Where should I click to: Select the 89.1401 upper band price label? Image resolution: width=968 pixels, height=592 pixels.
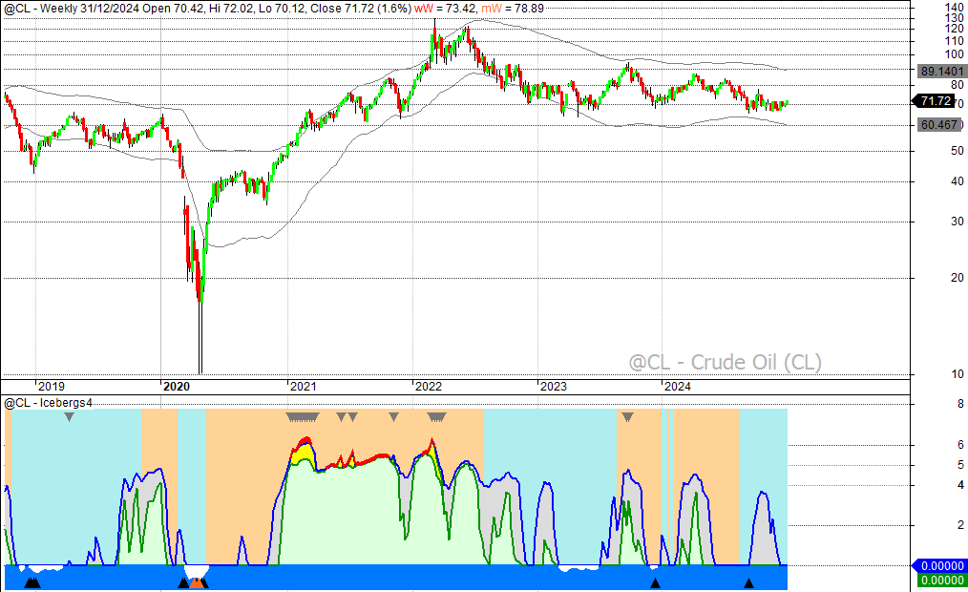click(939, 72)
